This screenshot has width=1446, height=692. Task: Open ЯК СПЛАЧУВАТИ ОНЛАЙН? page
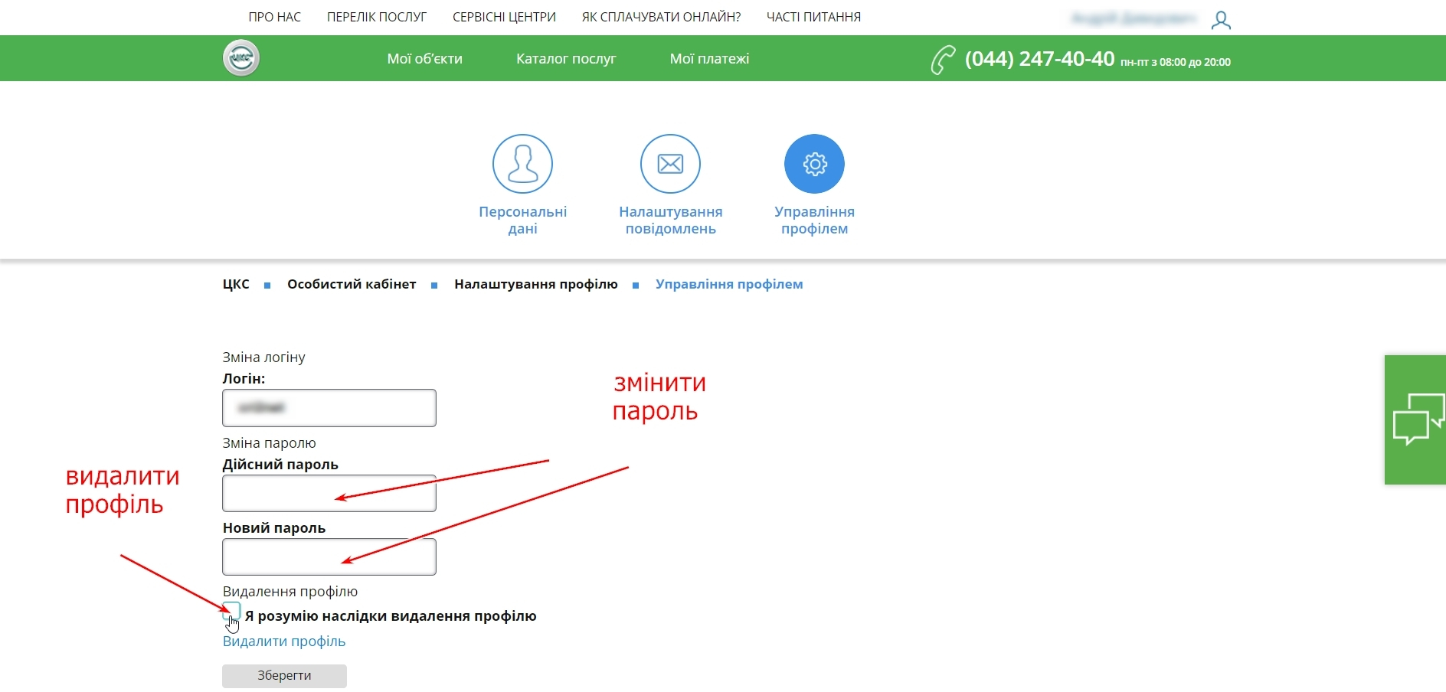661,17
